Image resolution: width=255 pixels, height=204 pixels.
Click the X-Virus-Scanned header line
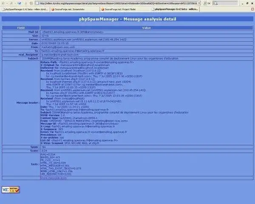coord(70,143)
